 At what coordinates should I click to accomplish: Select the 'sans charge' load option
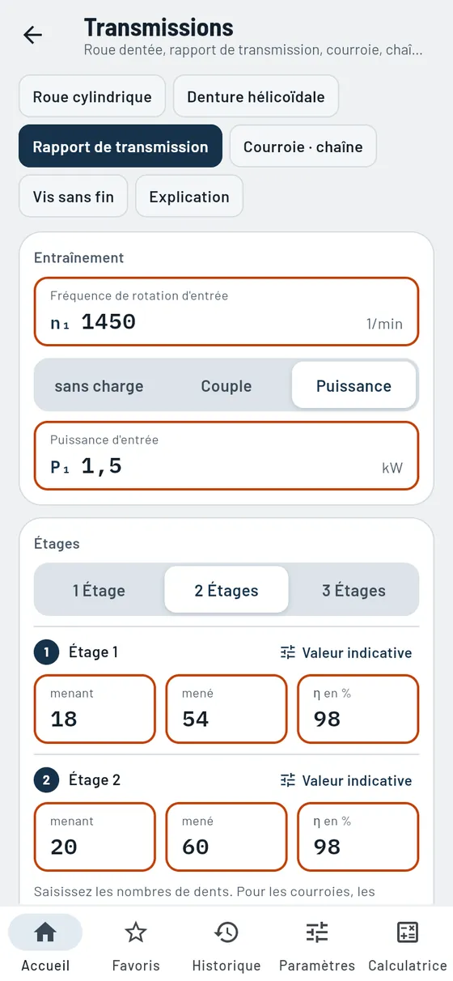pyautogui.click(x=99, y=386)
